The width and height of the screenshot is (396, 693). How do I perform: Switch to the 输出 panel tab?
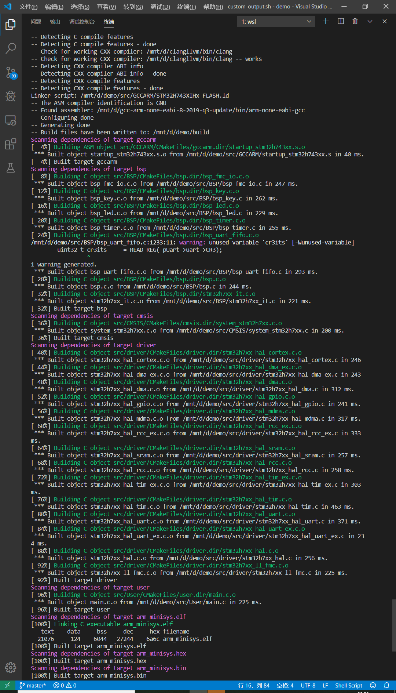(55, 22)
